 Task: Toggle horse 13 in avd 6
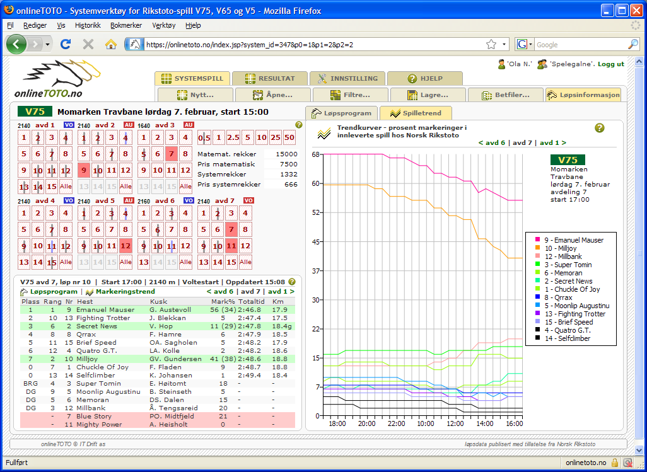pyautogui.click(x=144, y=262)
